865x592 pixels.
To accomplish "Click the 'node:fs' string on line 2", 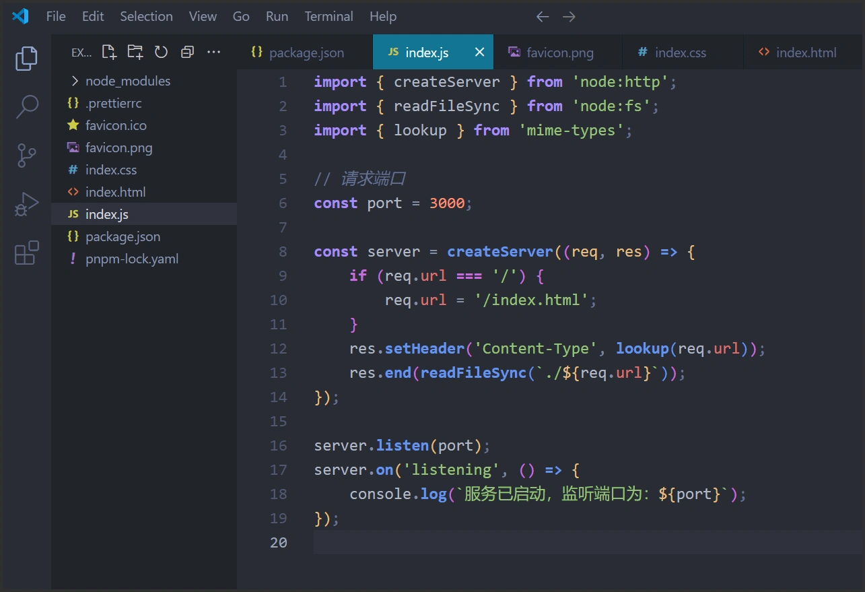I will pos(611,106).
